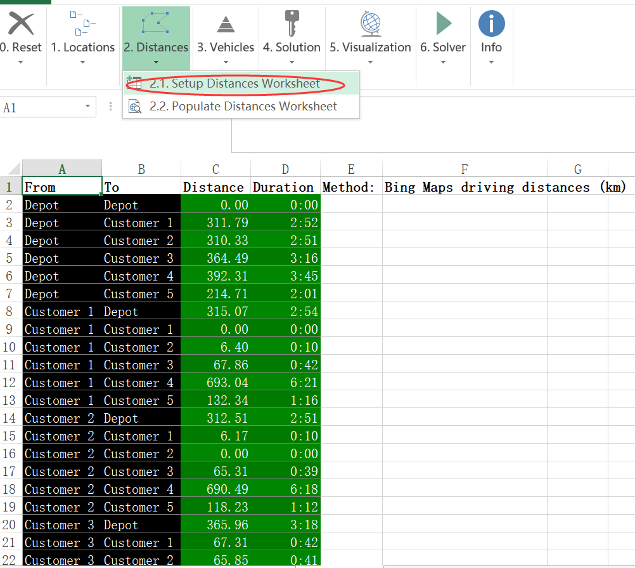635x568 pixels.
Task: Open the Name Box dropdown arrow
Action: (x=87, y=107)
